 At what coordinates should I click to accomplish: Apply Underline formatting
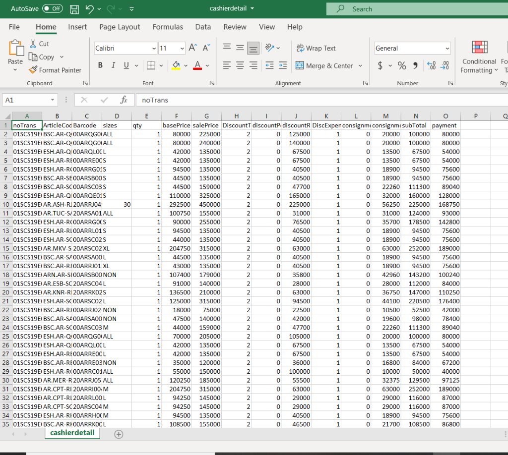click(127, 65)
